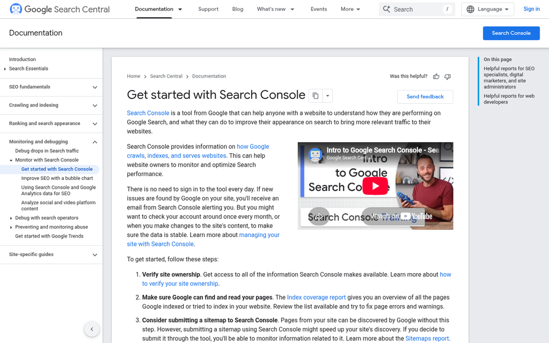The width and height of the screenshot is (549, 343).
Task: Open the Events tab
Action: point(318,9)
